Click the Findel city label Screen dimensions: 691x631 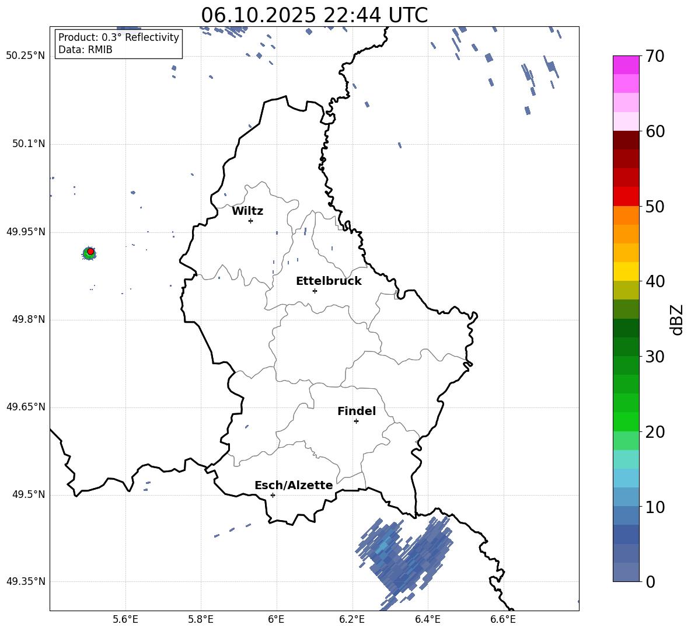(x=357, y=411)
